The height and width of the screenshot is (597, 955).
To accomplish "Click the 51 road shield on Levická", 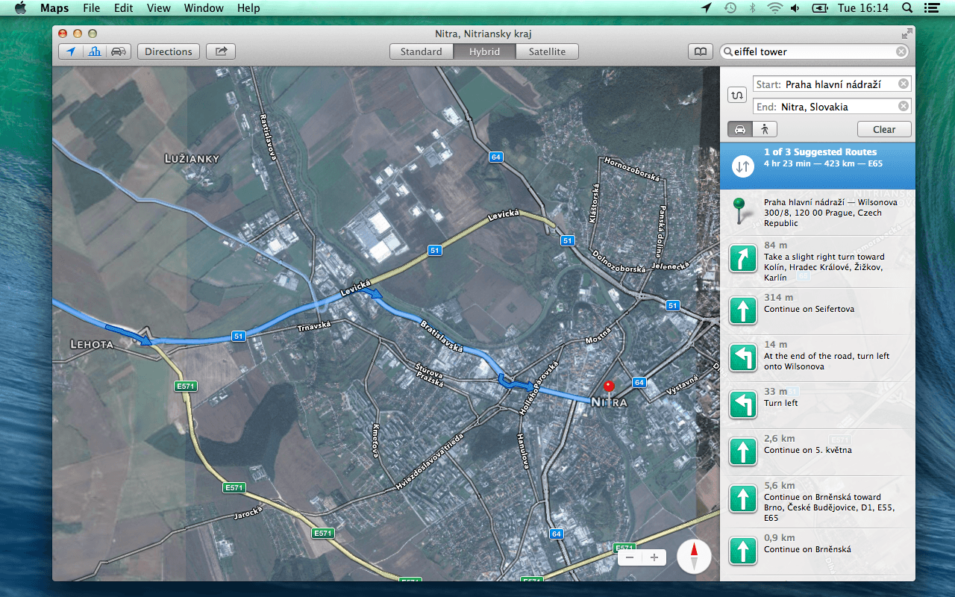I will (434, 250).
